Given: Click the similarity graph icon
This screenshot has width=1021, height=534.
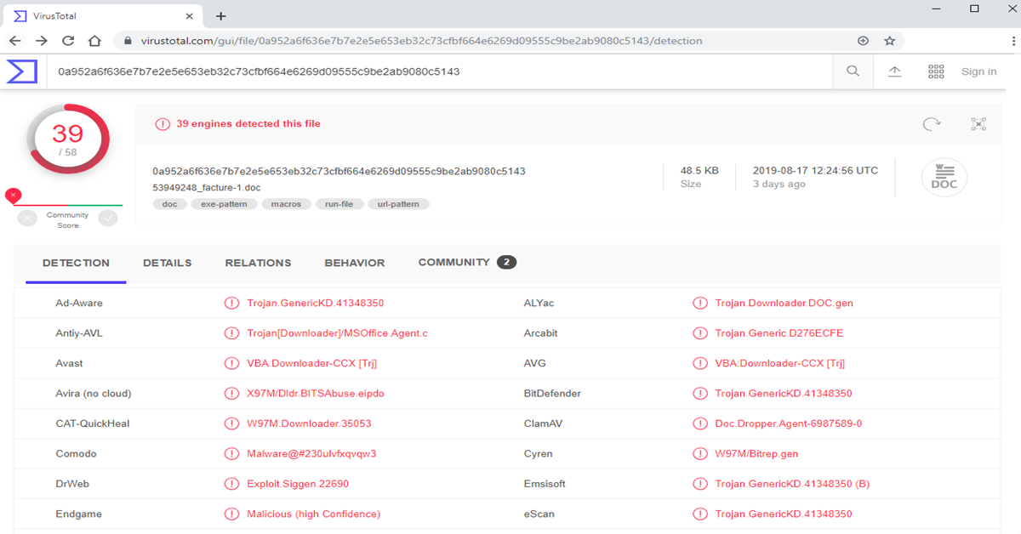Looking at the screenshot, I should point(978,124).
